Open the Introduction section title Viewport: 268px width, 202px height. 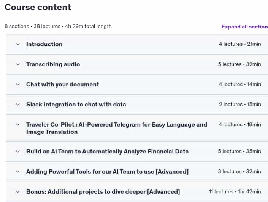point(44,44)
